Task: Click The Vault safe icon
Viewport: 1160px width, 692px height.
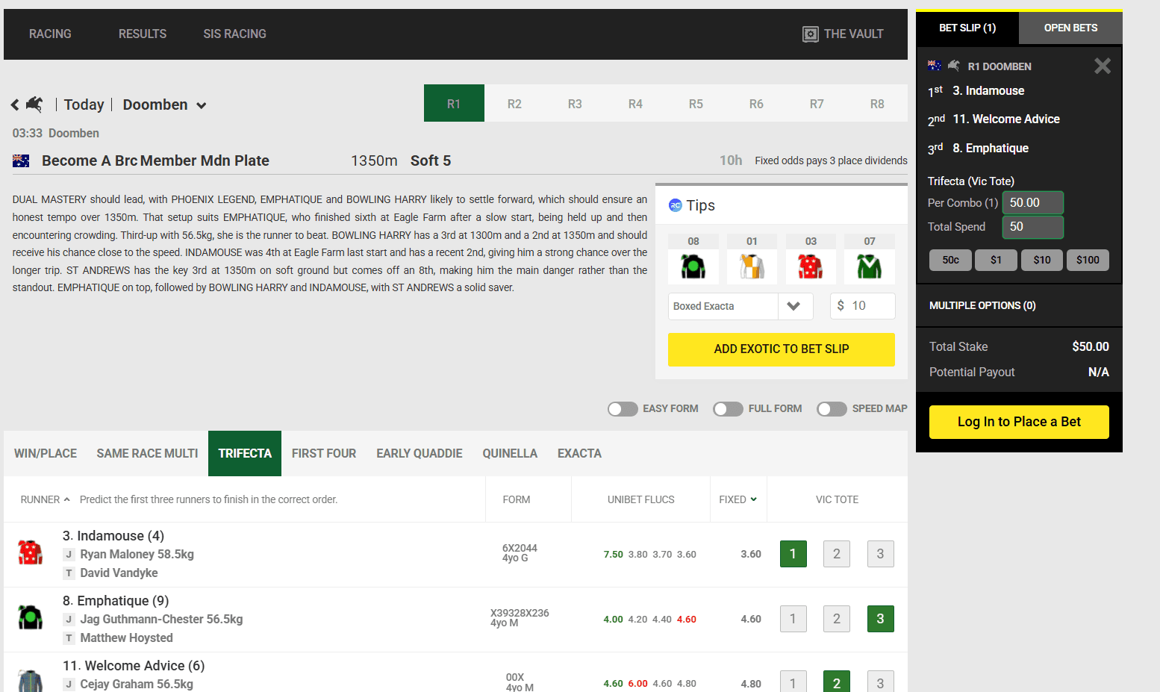Action: 810,34
